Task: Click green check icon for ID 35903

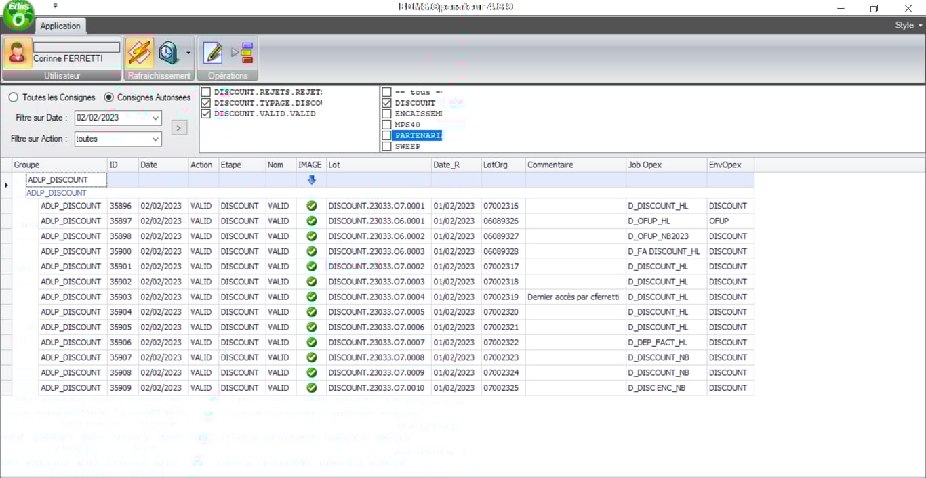Action: 312,297
